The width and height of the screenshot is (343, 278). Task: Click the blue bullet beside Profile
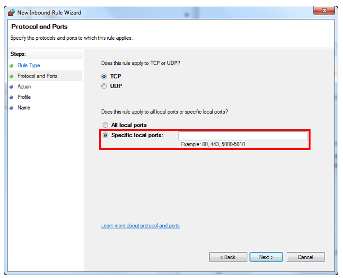coord(11,97)
